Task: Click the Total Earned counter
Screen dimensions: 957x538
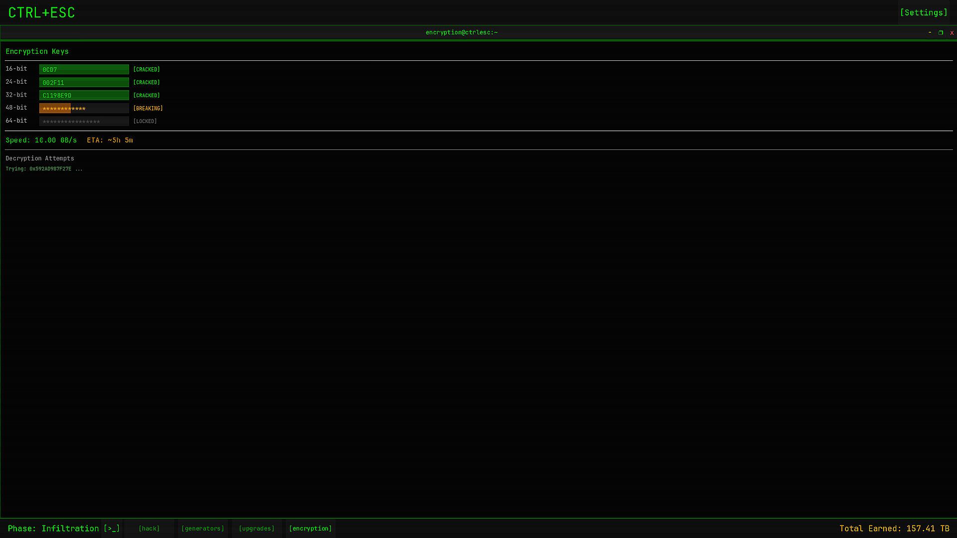Action: 894,529
